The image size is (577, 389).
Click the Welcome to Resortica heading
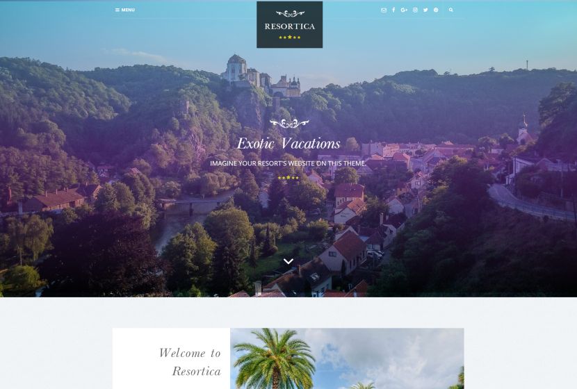tap(190, 362)
